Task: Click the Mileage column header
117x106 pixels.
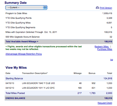Action: tap(78, 73)
